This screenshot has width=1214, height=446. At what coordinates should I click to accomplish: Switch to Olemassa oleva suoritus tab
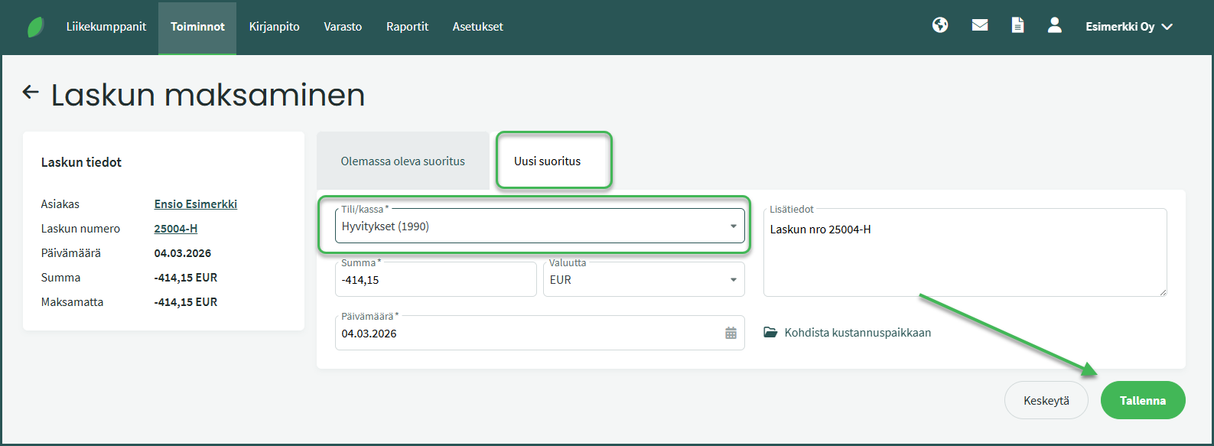tap(402, 161)
